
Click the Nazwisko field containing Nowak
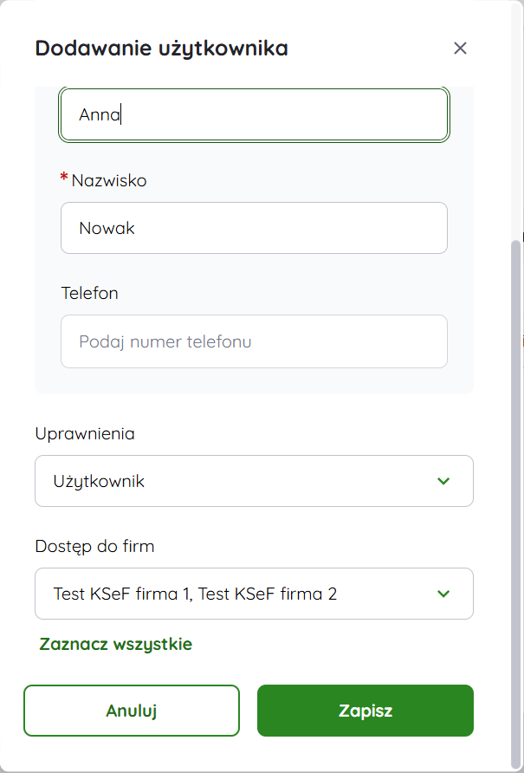254,228
